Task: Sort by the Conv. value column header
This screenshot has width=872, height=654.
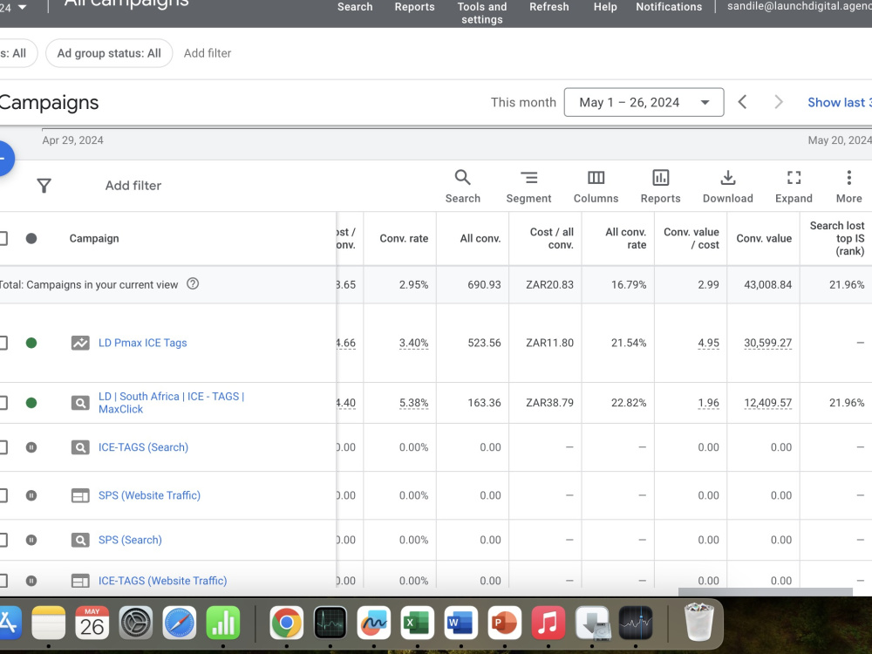Action: 764,238
